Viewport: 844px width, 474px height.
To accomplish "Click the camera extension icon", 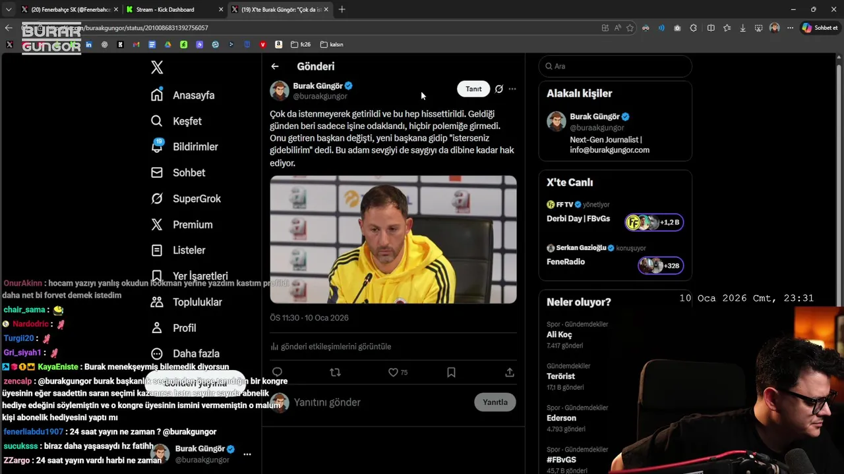I will tap(677, 28).
